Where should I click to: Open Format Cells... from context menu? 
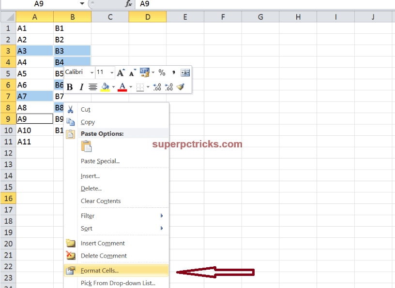point(116,271)
